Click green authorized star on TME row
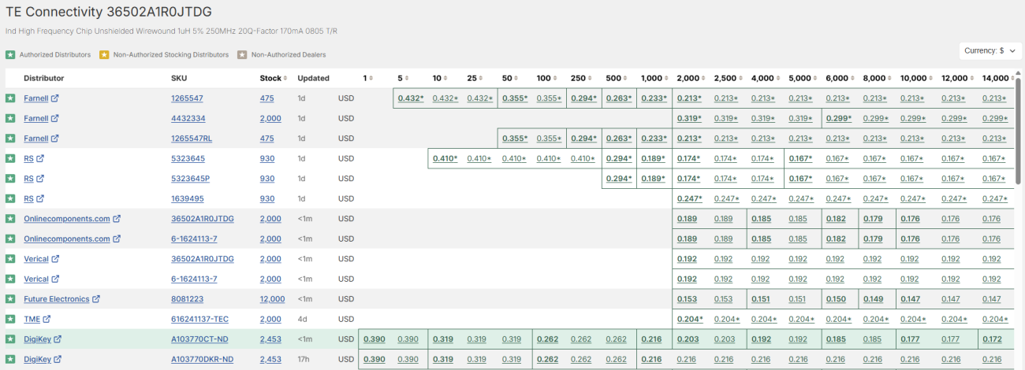The width and height of the screenshot is (1025, 370). click(10, 319)
